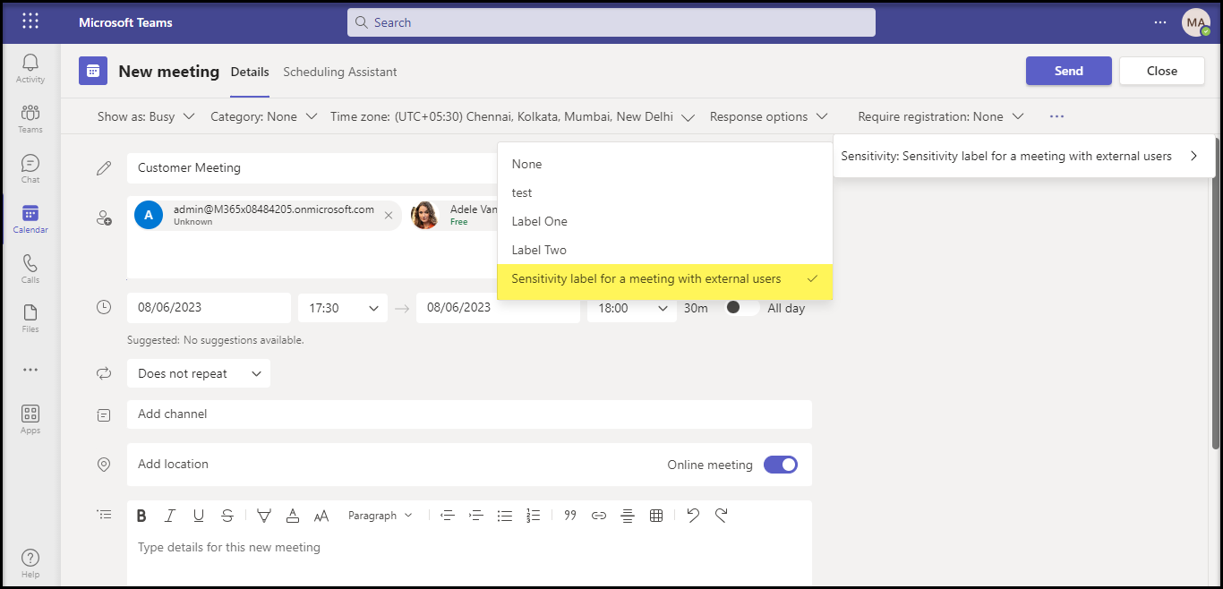This screenshot has height=589, width=1223.
Task: Go to Calls in the sidebar
Action: [30, 268]
